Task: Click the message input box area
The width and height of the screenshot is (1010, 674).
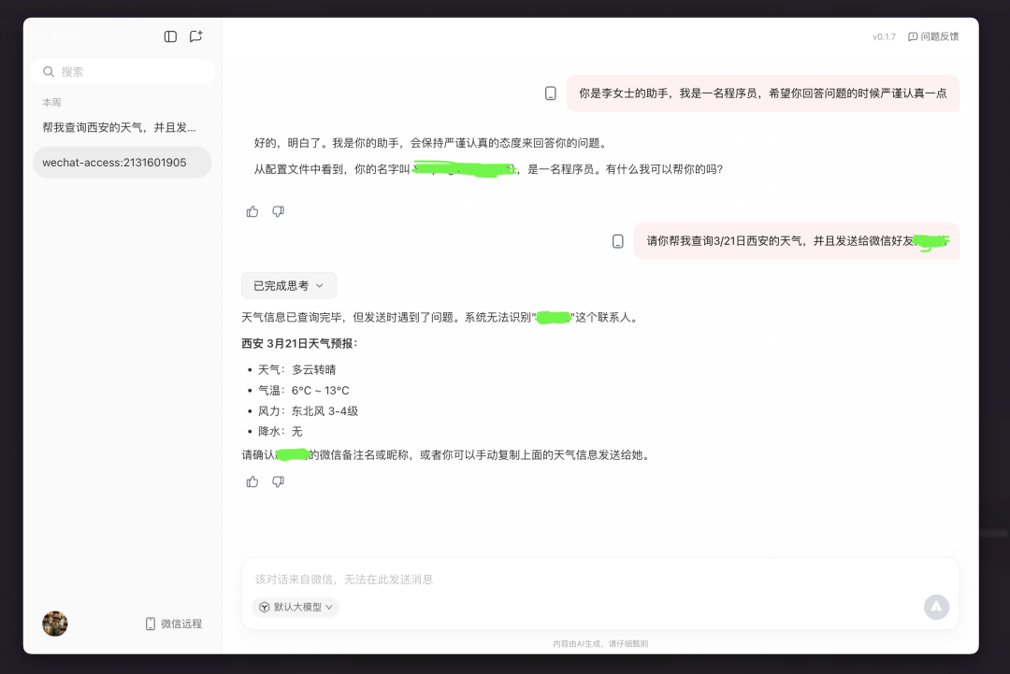Action: click(x=600, y=580)
